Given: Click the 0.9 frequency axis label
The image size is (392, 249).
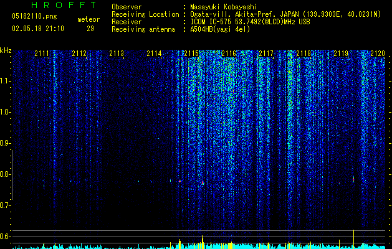Looking at the screenshot, I should (5, 143).
